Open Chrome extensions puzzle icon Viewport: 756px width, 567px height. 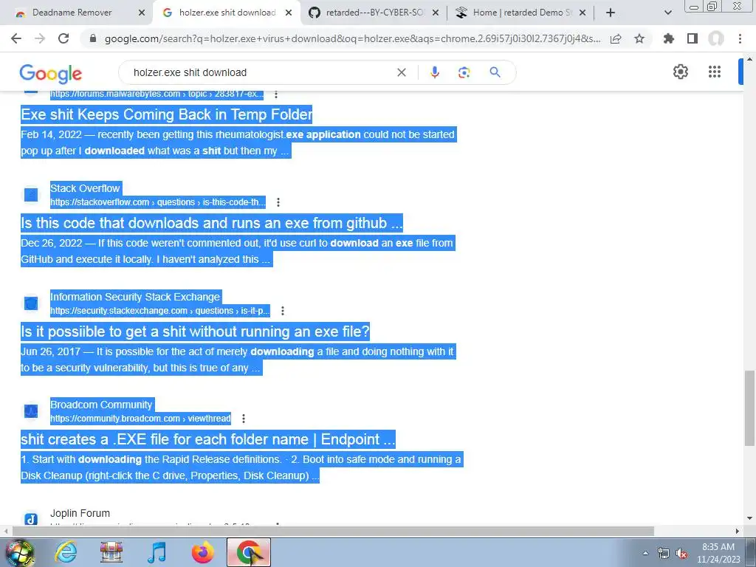tap(668, 38)
